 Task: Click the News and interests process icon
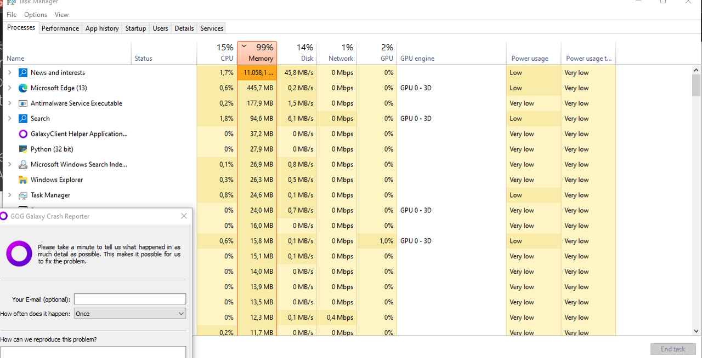23,73
